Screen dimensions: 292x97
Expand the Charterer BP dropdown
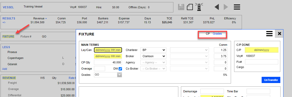[x=153, y=50]
